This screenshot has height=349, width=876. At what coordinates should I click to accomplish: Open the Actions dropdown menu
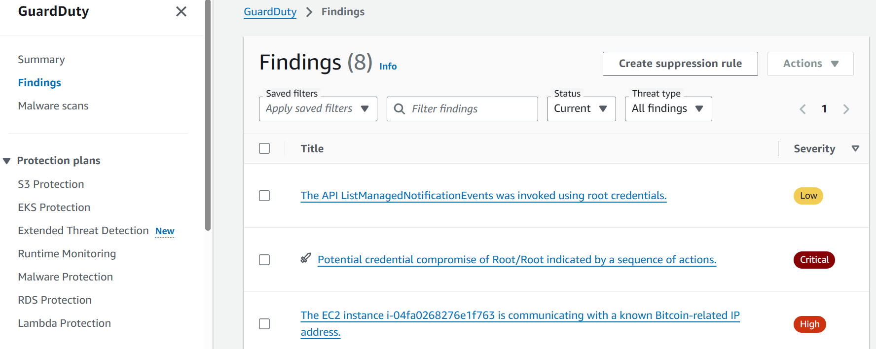[810, 64]
